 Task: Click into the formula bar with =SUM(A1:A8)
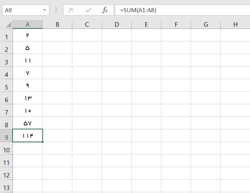coord(182,10)
